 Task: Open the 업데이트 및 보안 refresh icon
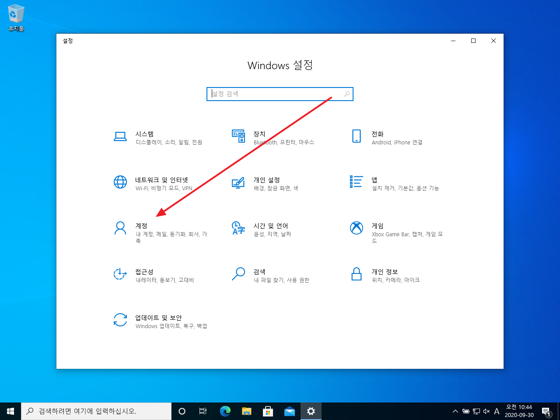click(x=120, y=320)
